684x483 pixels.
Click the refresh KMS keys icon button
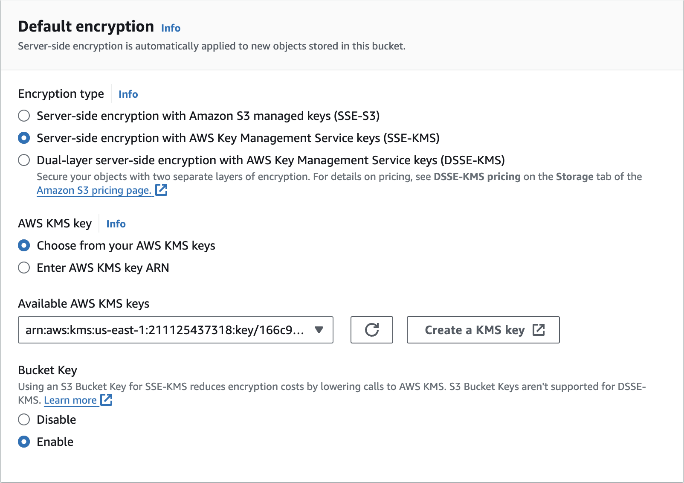pyautogui.click(x=371, y=330)
